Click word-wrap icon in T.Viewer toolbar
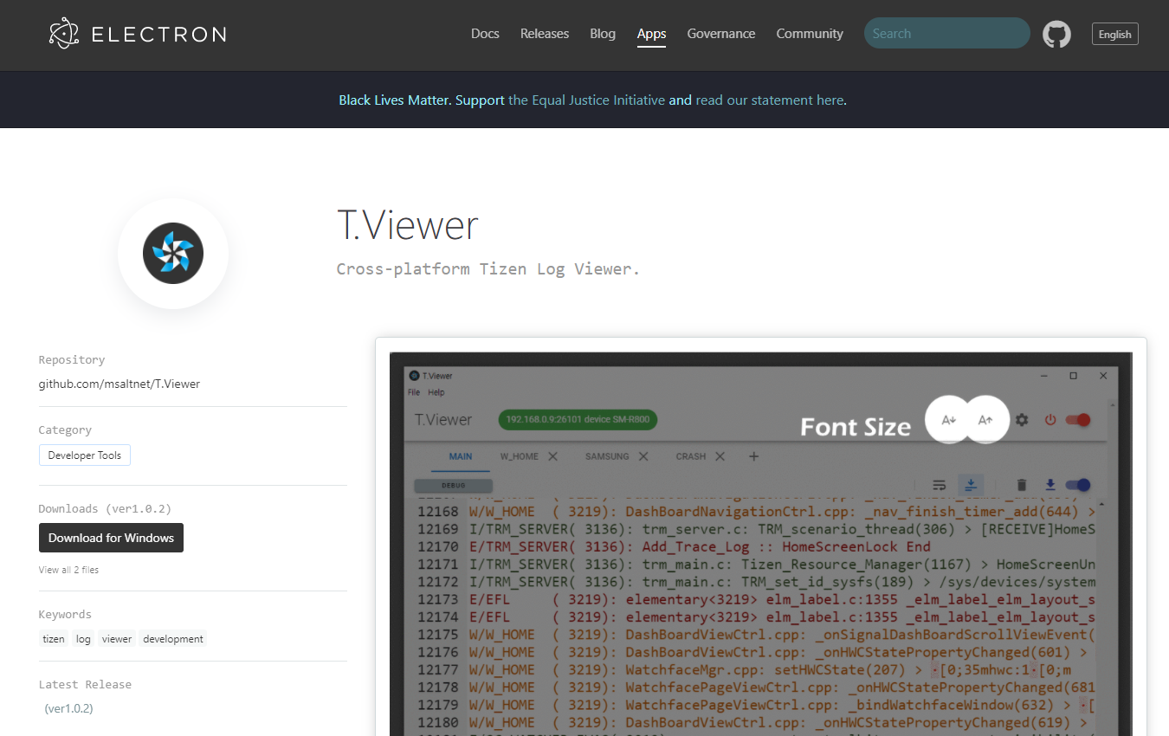Viewport: 1169px width, 736px height. point(939,485)
